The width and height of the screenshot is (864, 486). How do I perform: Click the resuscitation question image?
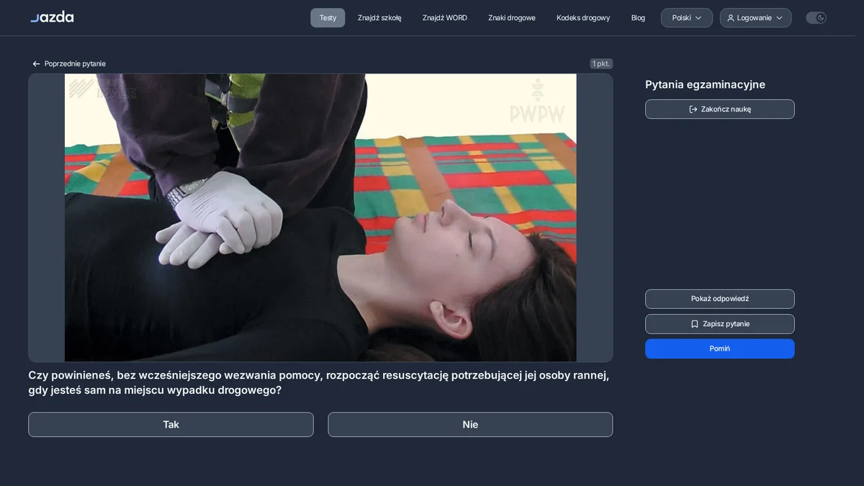320,217
